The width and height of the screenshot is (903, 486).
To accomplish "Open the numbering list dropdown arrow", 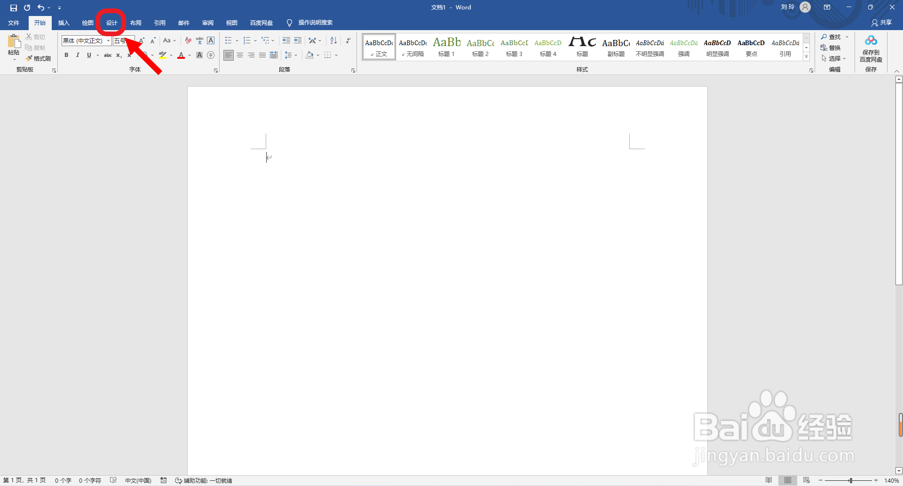I will point(255,40).
